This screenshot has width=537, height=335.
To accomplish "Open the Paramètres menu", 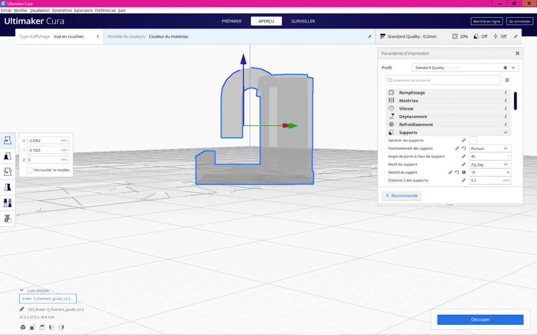I will (x=62, y=10).
